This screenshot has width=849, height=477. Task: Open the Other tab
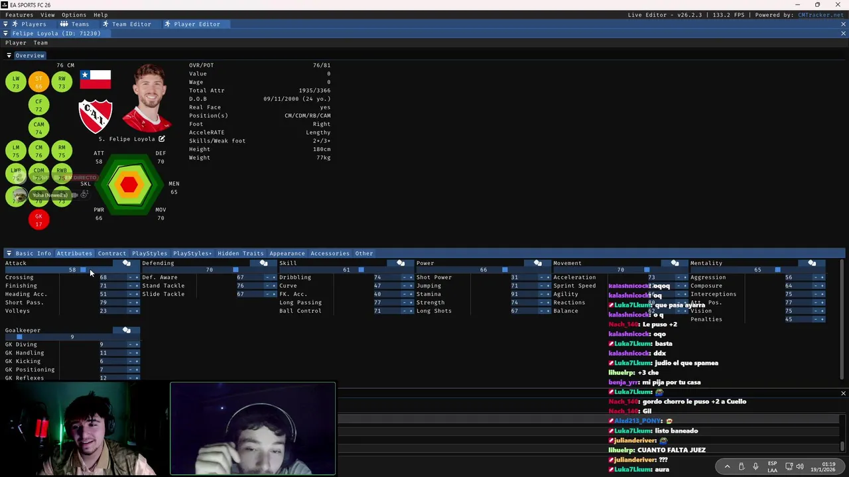pyautogui.click(x=363, y=253)
